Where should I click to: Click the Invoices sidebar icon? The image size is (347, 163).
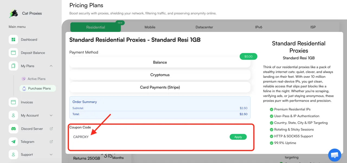pyautogui.click(x=13, y=102)
